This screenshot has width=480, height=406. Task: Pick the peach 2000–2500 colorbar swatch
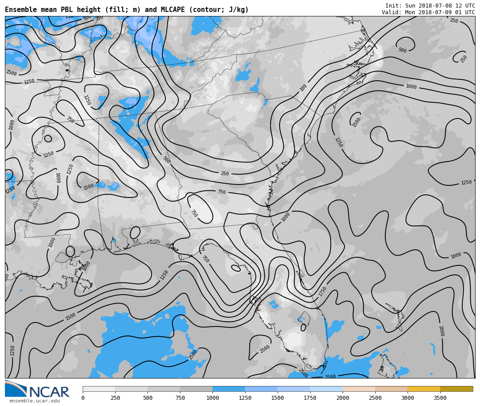[359, 389]
